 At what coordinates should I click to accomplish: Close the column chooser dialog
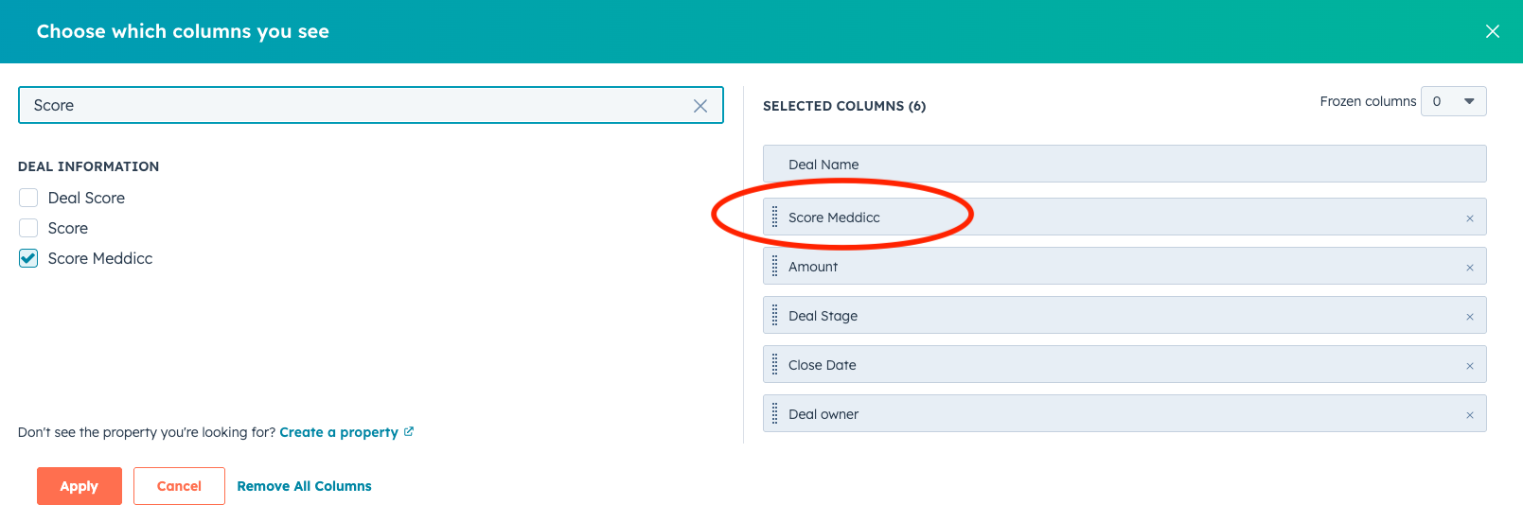pyautogui.click(x=1492, y=31)
